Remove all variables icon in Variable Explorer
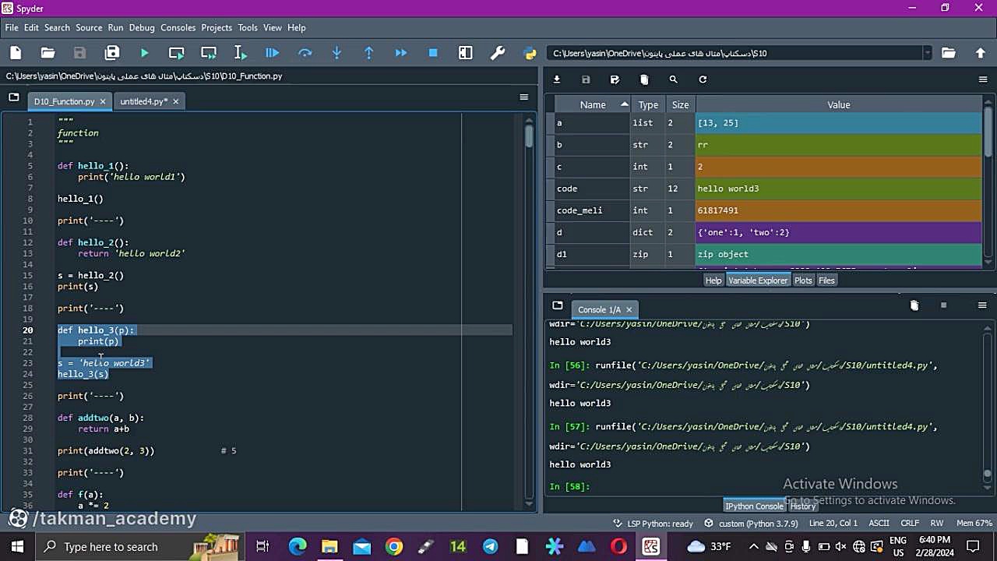This screenshot has width=997, height=561. click(644, 79)
